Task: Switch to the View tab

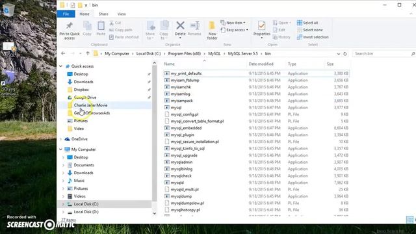Action: coord(122,14)
